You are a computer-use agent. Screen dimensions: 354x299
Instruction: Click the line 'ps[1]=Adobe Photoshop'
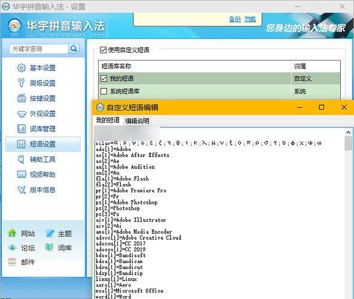click(126, 202)
